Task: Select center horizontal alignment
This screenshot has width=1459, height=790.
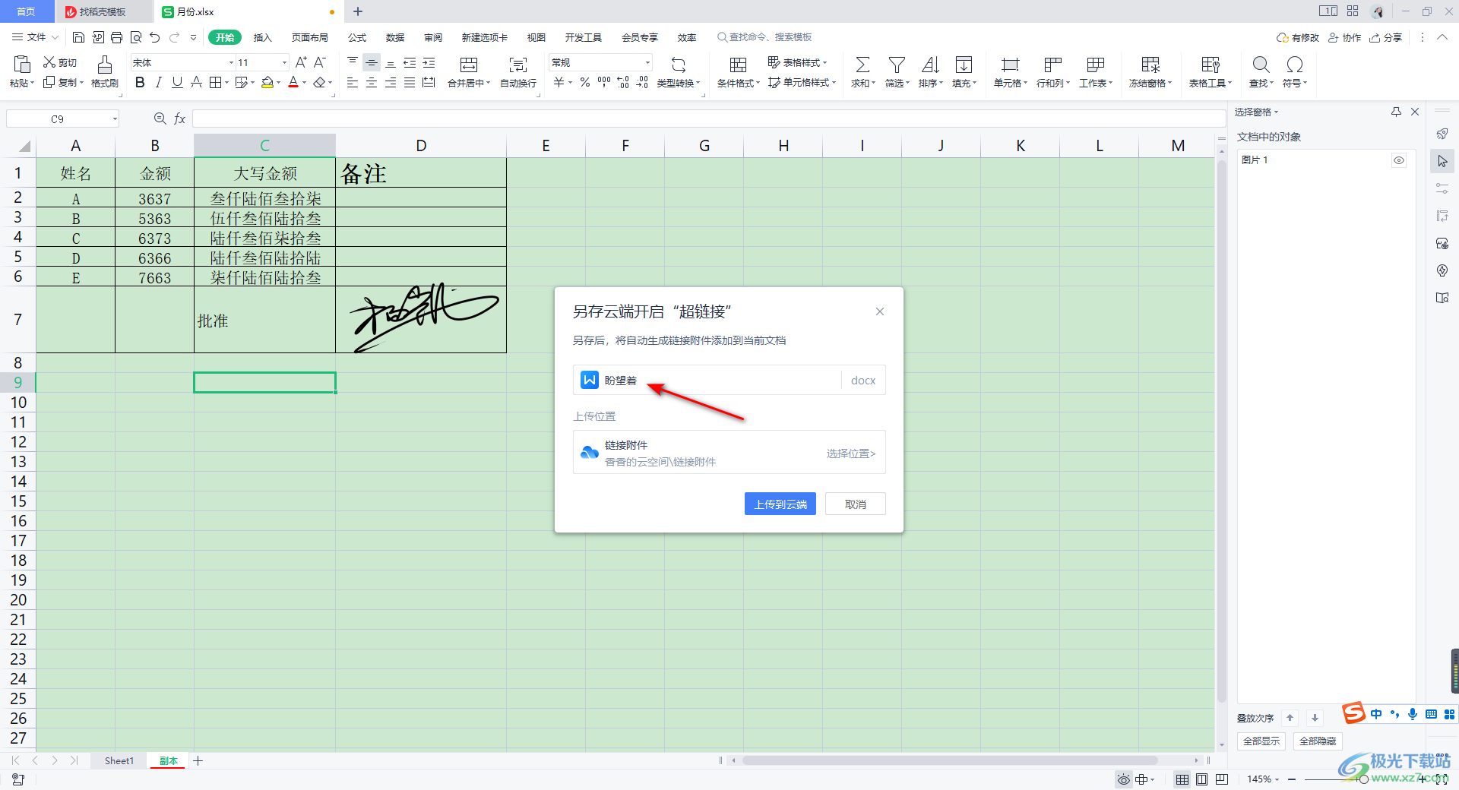Action: (372, 82)
